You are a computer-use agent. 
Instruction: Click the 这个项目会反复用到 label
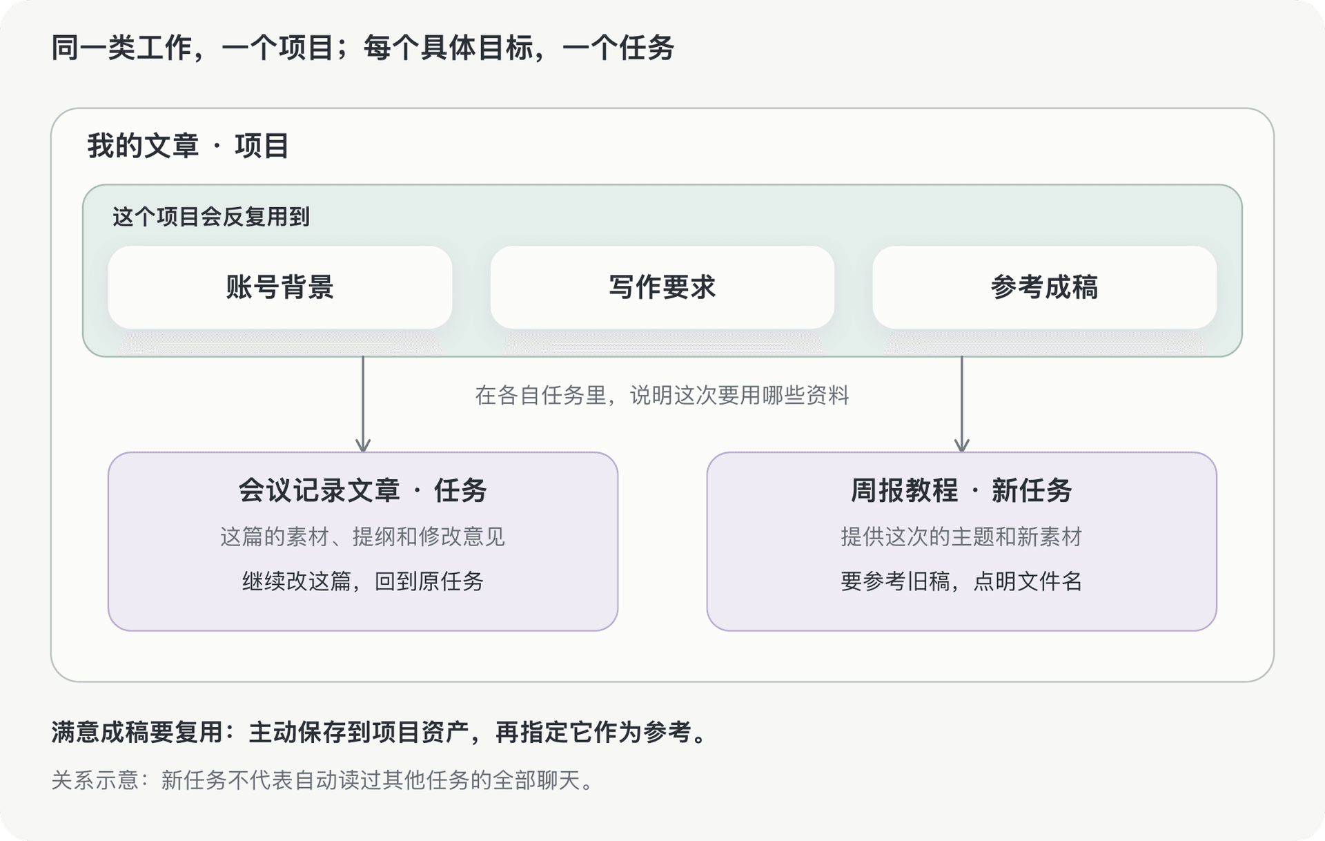point(211,217)
